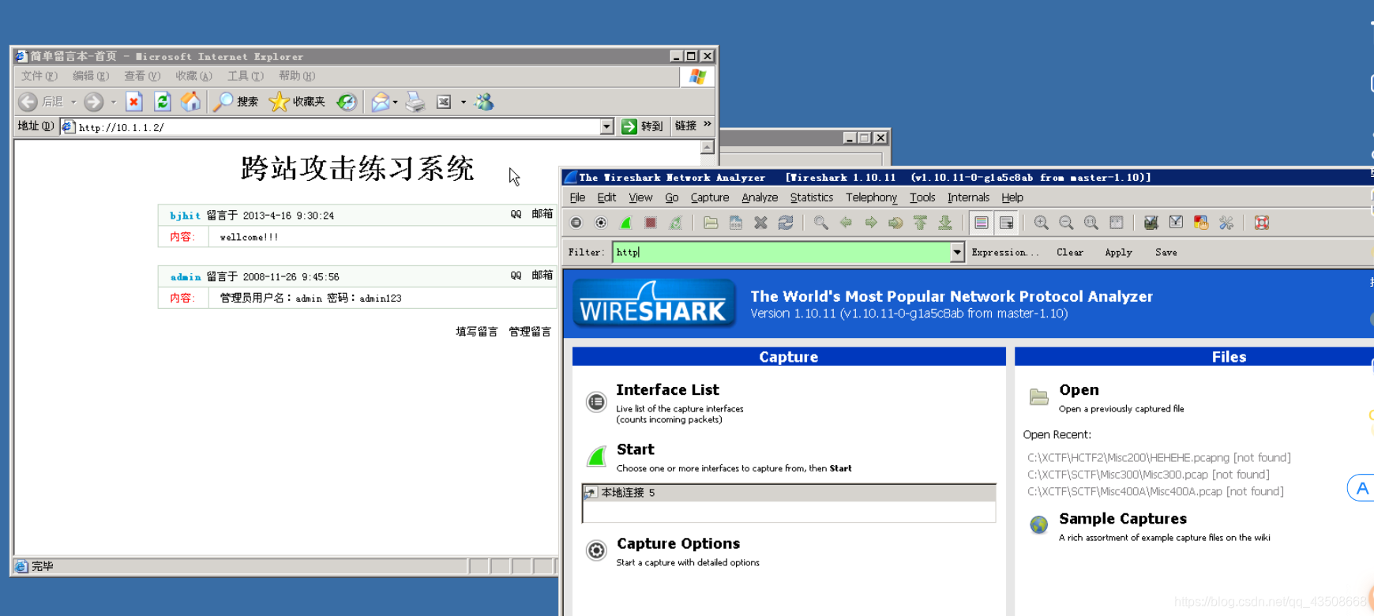The width and height of the screenshot is (1374, 616).
Task: Open IE history clock icon
Action: point(346,101)
